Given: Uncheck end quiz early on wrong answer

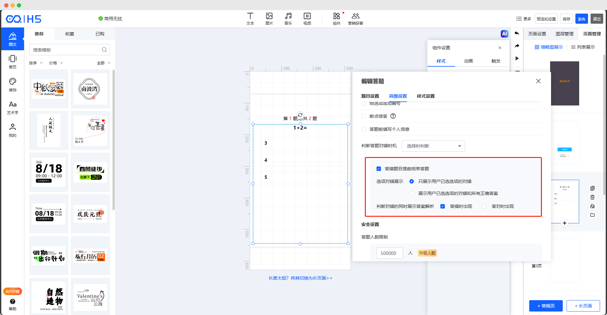Looking at the screenshot, I should click(x=379, y=169).
